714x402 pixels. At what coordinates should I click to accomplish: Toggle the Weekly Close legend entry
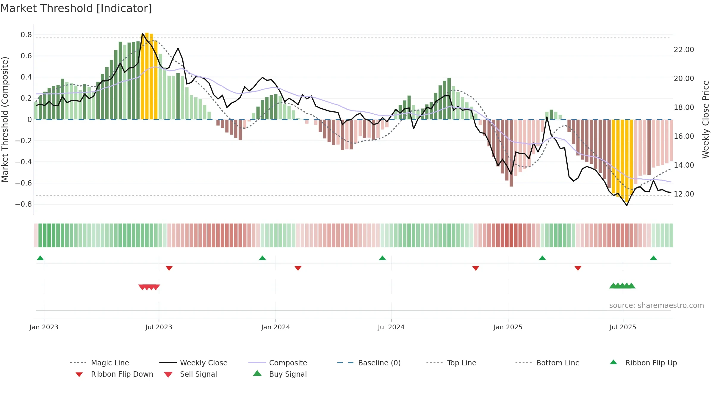[193, 363]
